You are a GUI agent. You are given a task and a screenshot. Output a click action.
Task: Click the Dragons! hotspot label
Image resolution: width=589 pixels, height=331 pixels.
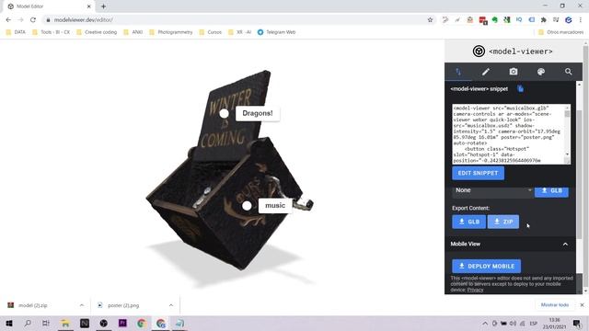(x=258, y=113)
